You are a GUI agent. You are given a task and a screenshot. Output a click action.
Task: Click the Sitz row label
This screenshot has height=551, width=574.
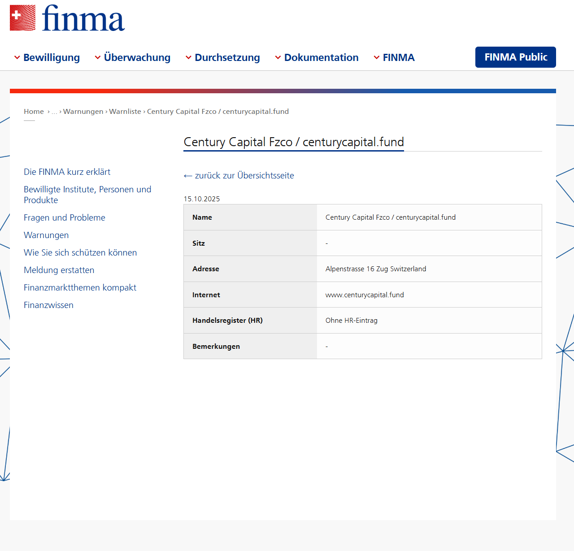coord(199,243)
